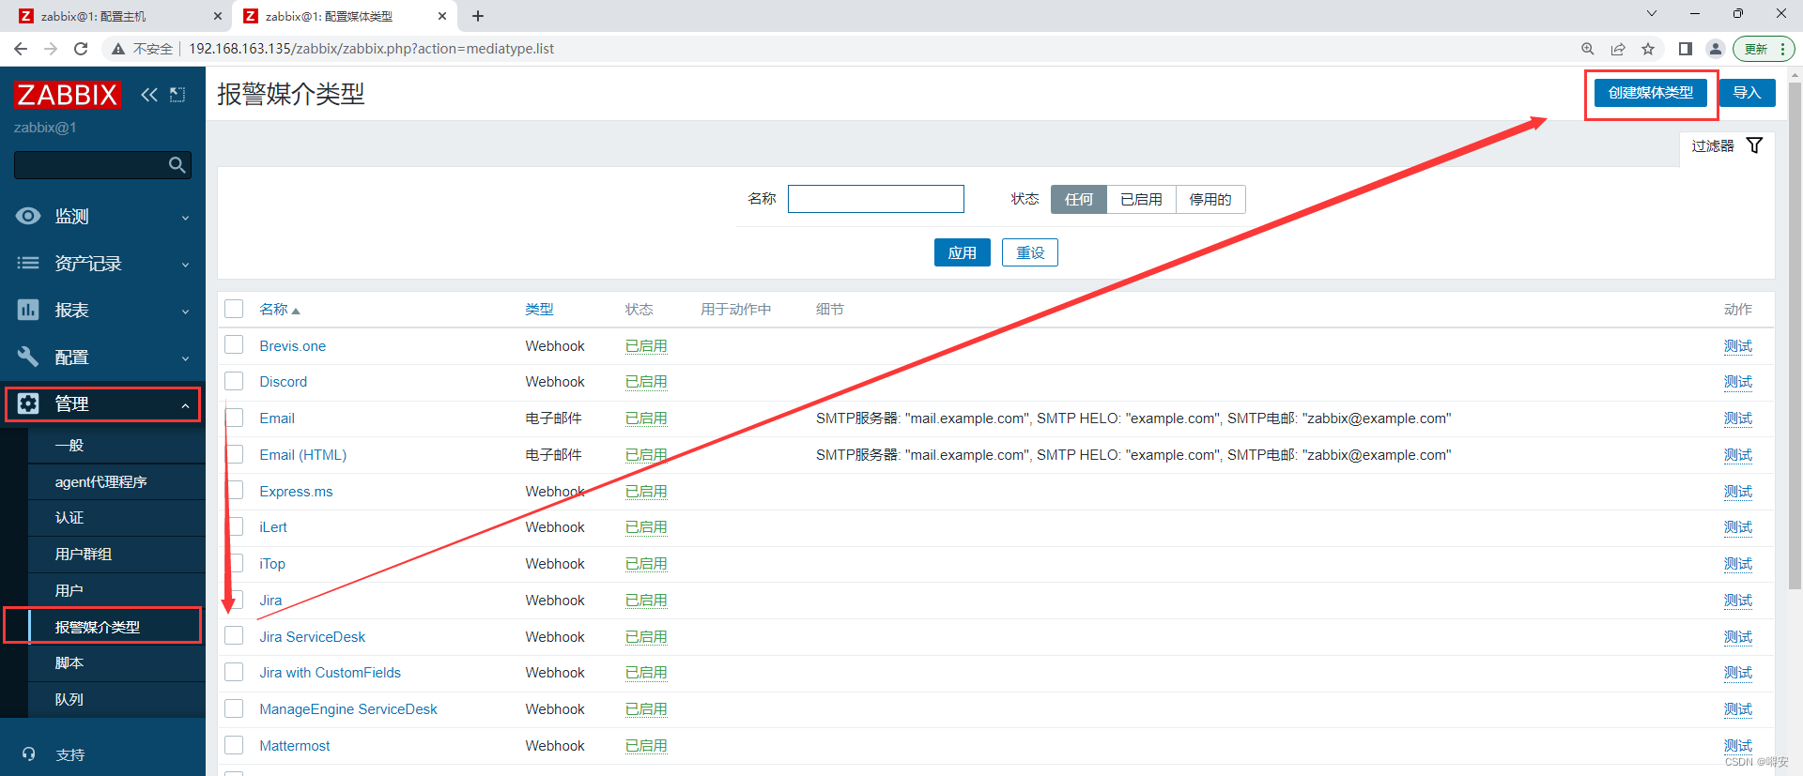1803x776 pixels.
Task: Click the 管理 gear icon
Action: (28, 403)
